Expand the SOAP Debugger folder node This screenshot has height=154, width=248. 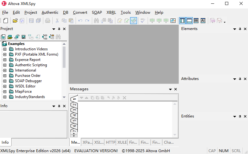pos(5,81)
